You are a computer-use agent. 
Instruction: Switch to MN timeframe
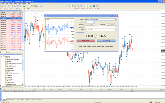(98, 9)
